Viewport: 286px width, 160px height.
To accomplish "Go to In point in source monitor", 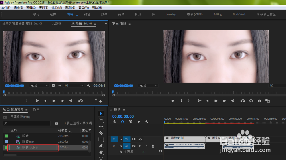I will (37, 101).
